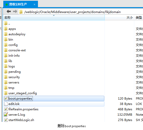Image resolution: width=143 pixels, height=130 pixels.
Task: Click the '38 Bytes' size value
Action: [126, 104]
